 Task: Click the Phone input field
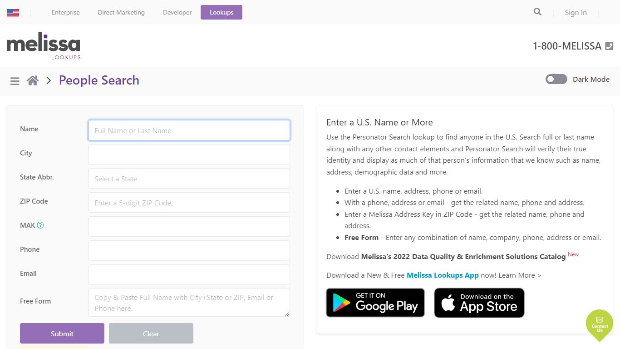point(189,251)
